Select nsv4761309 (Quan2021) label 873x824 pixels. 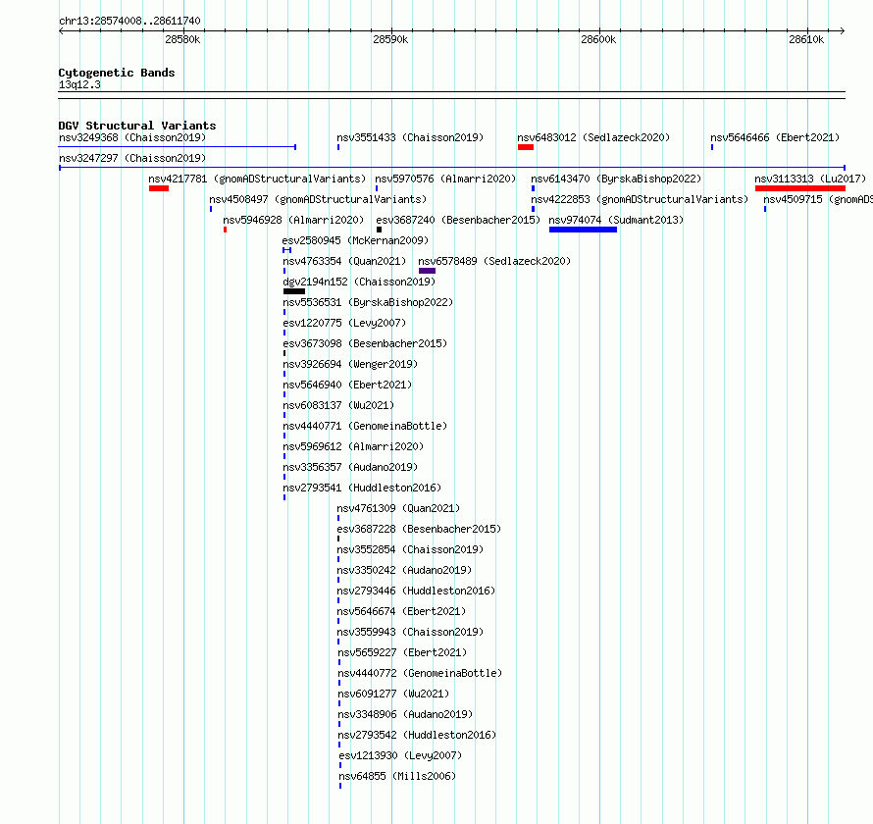pos(398,508)
